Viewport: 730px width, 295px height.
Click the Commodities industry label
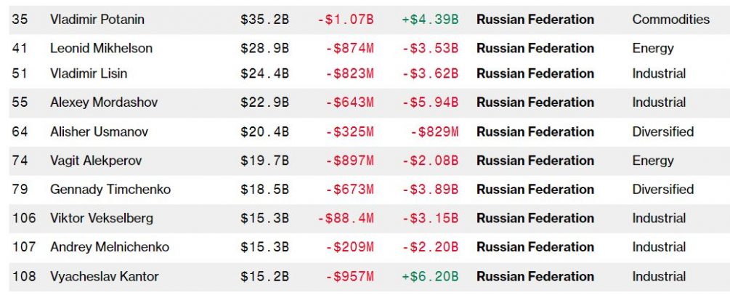(x=671, y=20)
